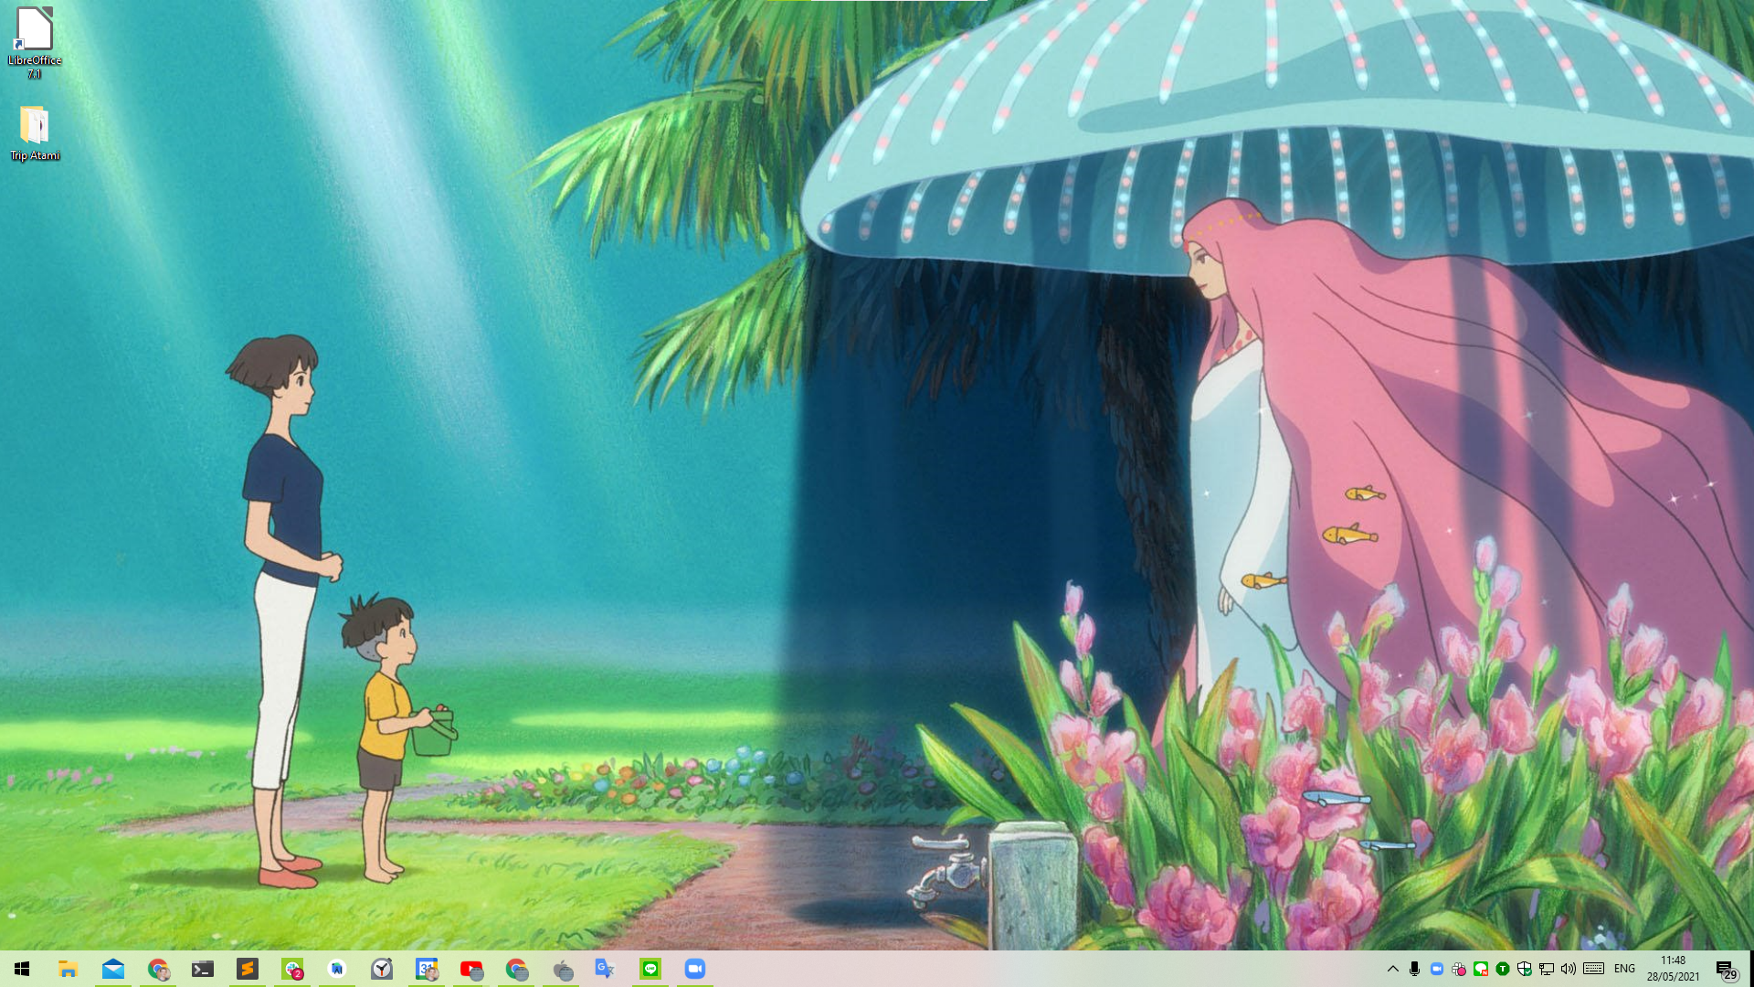The height and width of the screenshot is (987, 1754).
Task: Open Google Calendar in the taskbar
Action: tap(427, 969)
